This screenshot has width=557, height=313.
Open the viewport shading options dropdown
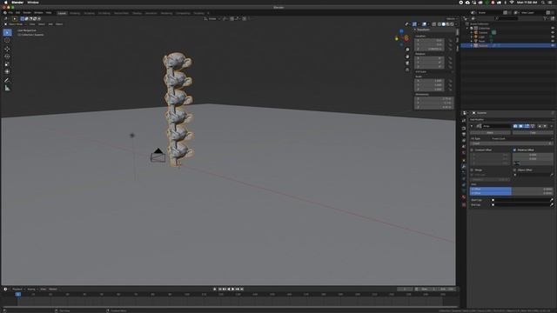456,24
